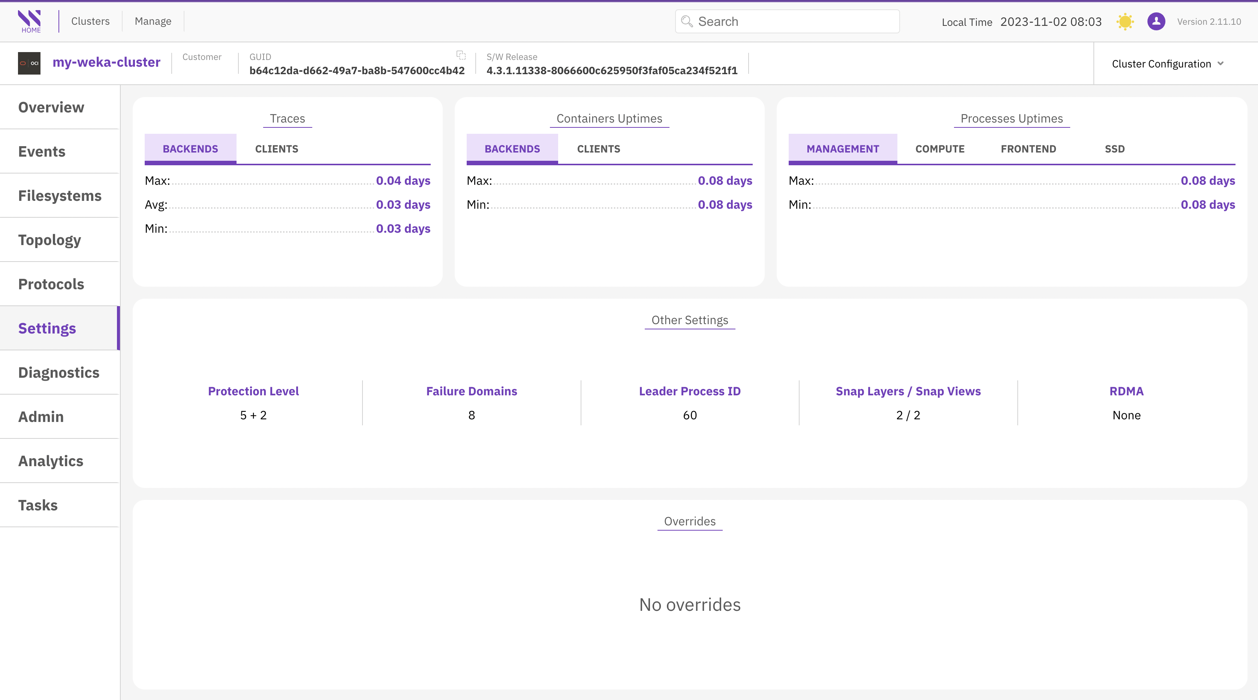
Task: Go to Diagnostics in the sidebar
Action: tap(58, 372)
